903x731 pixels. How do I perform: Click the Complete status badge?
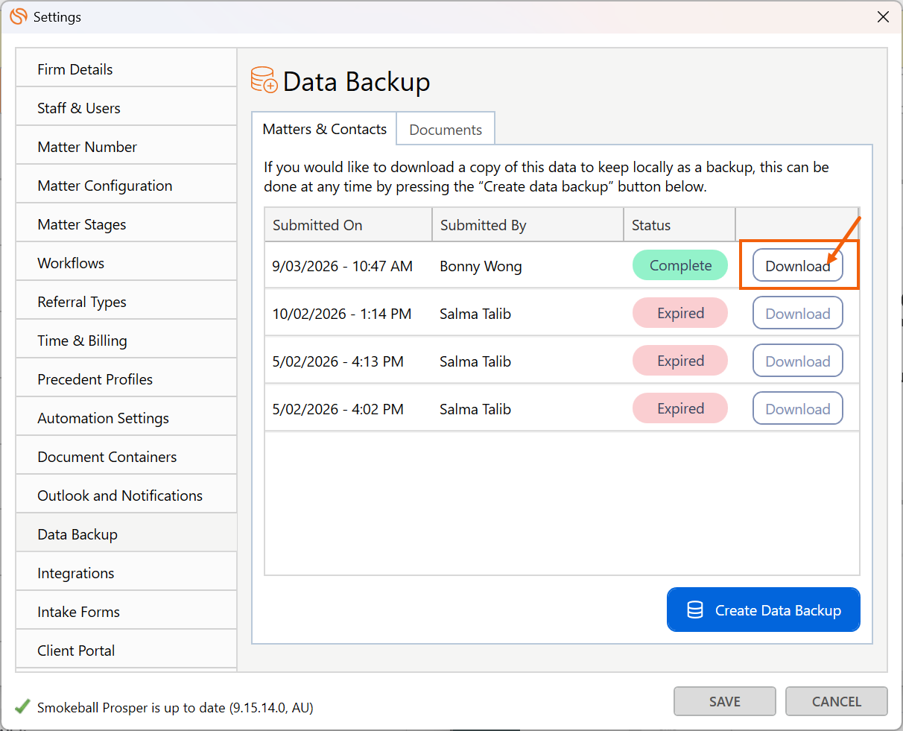coord(679,265)
